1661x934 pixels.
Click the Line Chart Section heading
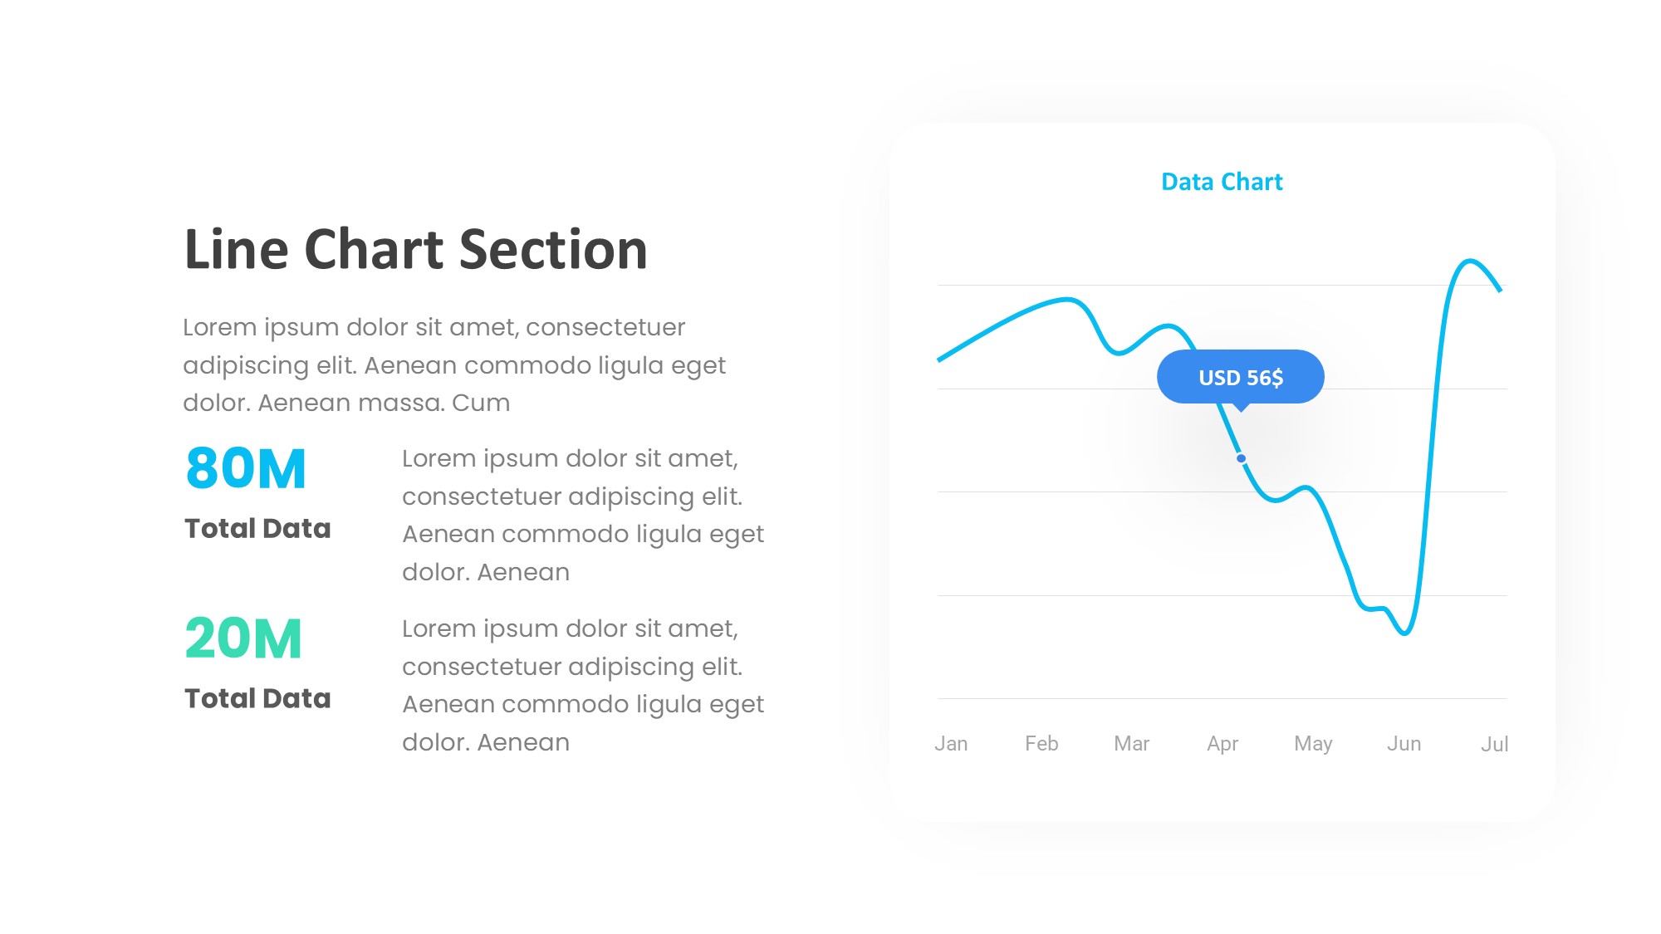[415, 249]
